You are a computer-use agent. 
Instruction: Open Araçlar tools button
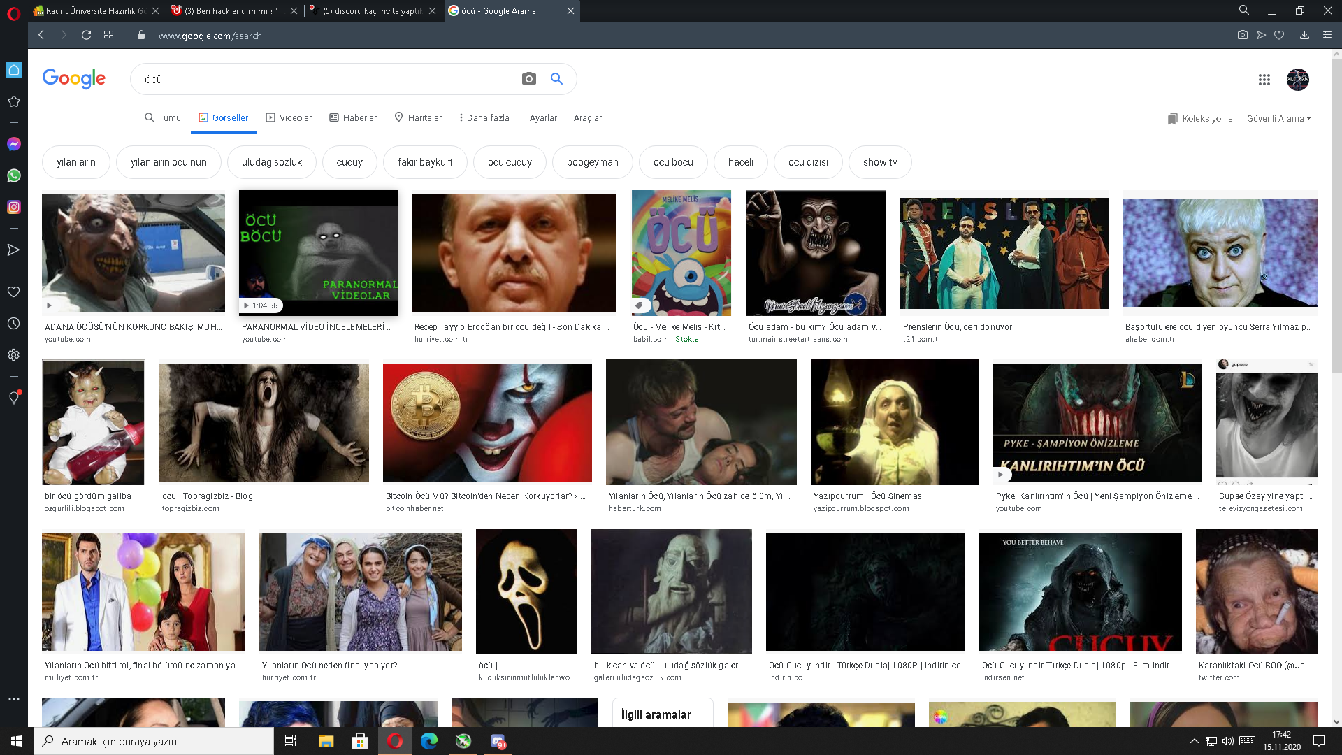click(x=588, y=117)
